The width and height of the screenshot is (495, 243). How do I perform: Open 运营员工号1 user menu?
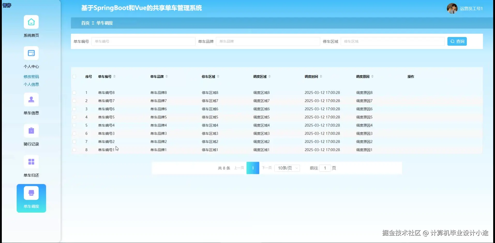pyautogui.click(x=471, y=9)
